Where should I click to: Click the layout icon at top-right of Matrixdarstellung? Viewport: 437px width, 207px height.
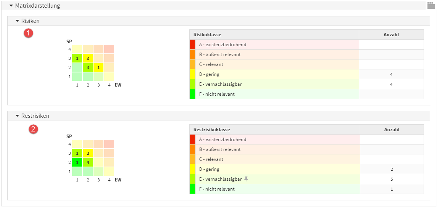pos(431,5)
